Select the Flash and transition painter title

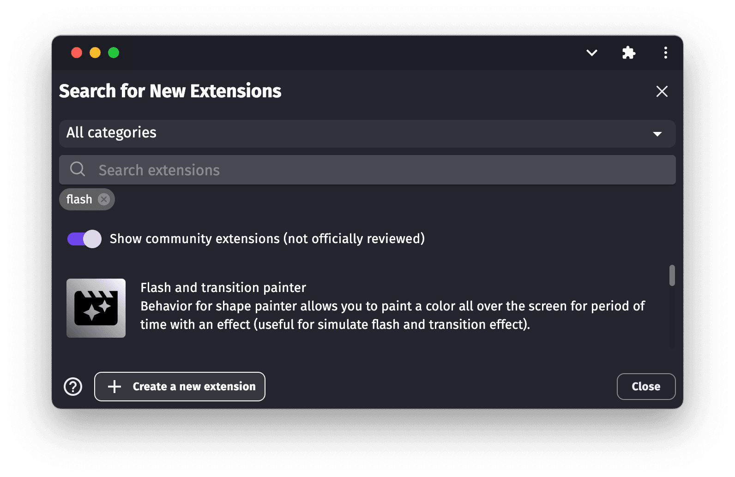pyautogui.click(x=223, y=288)
